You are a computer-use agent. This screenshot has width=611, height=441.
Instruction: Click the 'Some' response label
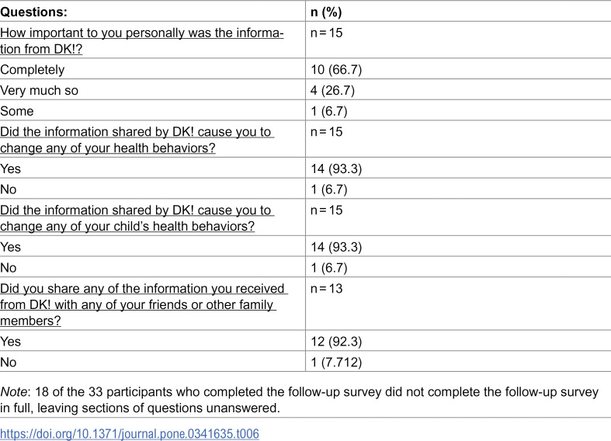pos(17,111)
